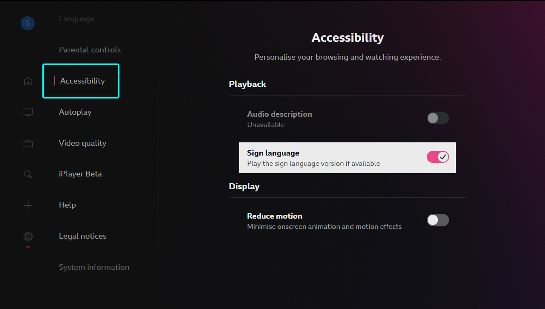Click the Categories briefcase icon
This screenshot has height=309, width=545.
pyautogui.click(x=28, y=143)
